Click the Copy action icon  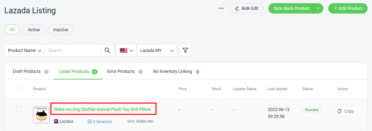pos(340,111)
